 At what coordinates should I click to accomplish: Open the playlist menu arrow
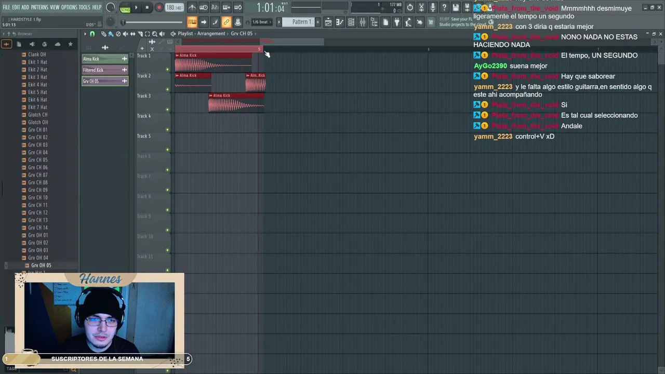(x=85, y=34)
